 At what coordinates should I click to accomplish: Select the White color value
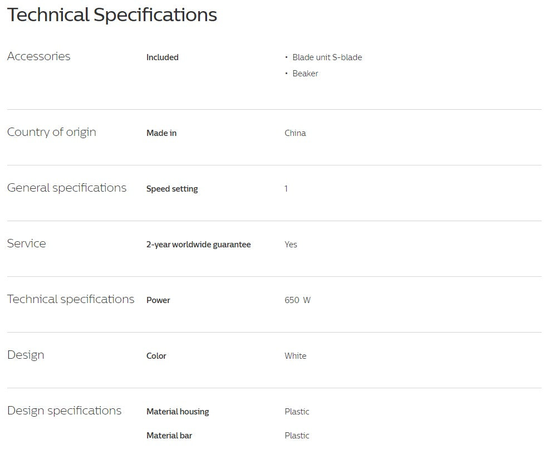click(296, 356)
